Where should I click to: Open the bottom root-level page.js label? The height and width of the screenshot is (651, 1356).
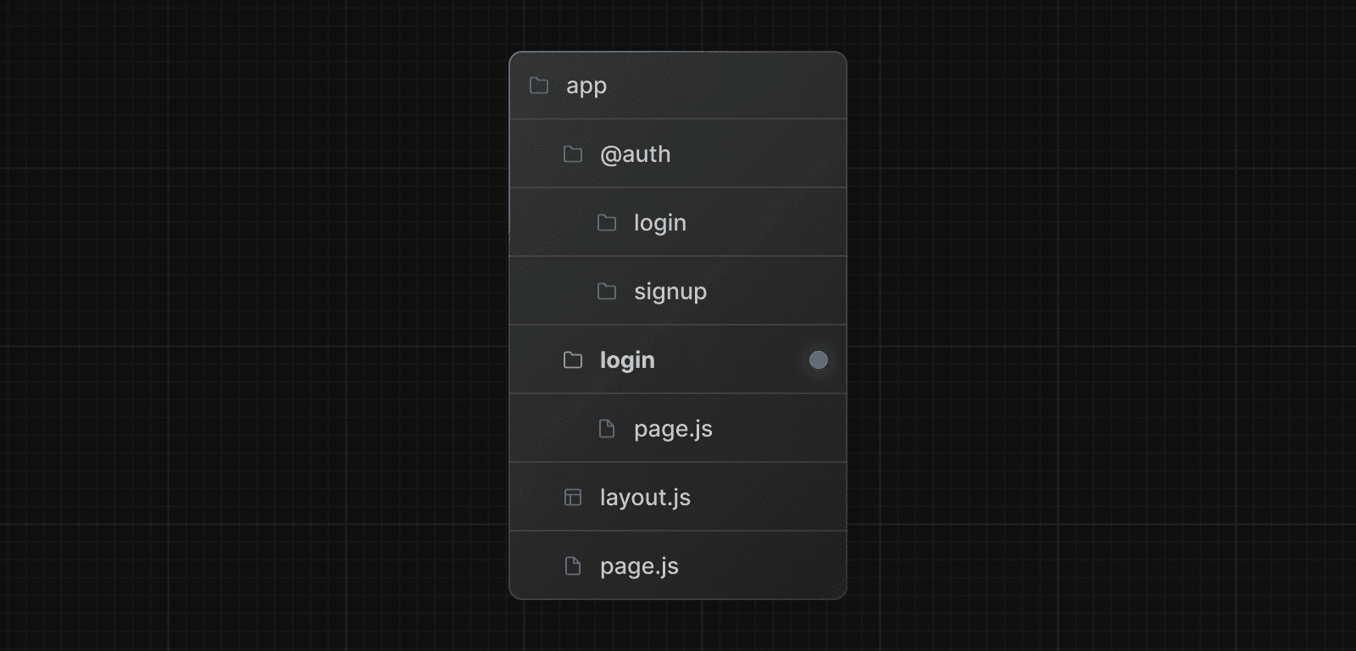click(639, 566)
